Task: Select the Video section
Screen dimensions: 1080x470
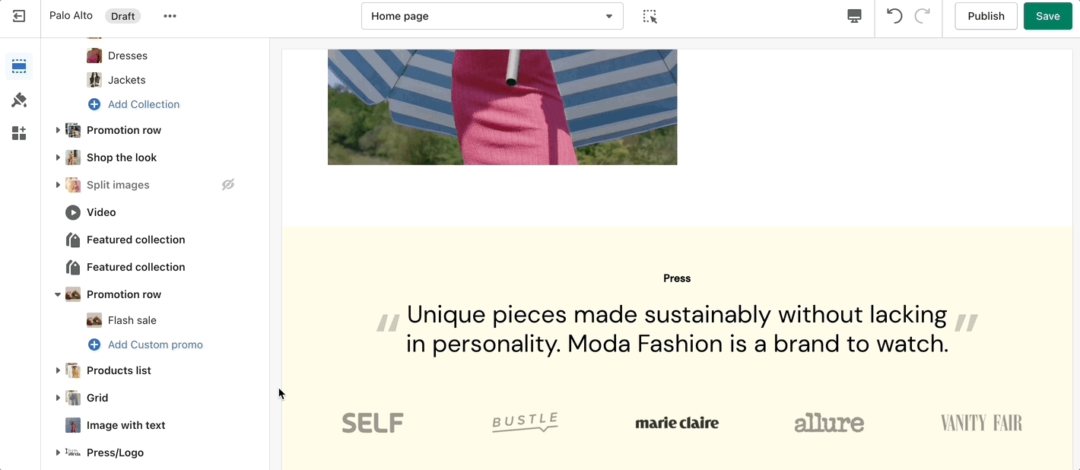Action: tap(101, 212)
